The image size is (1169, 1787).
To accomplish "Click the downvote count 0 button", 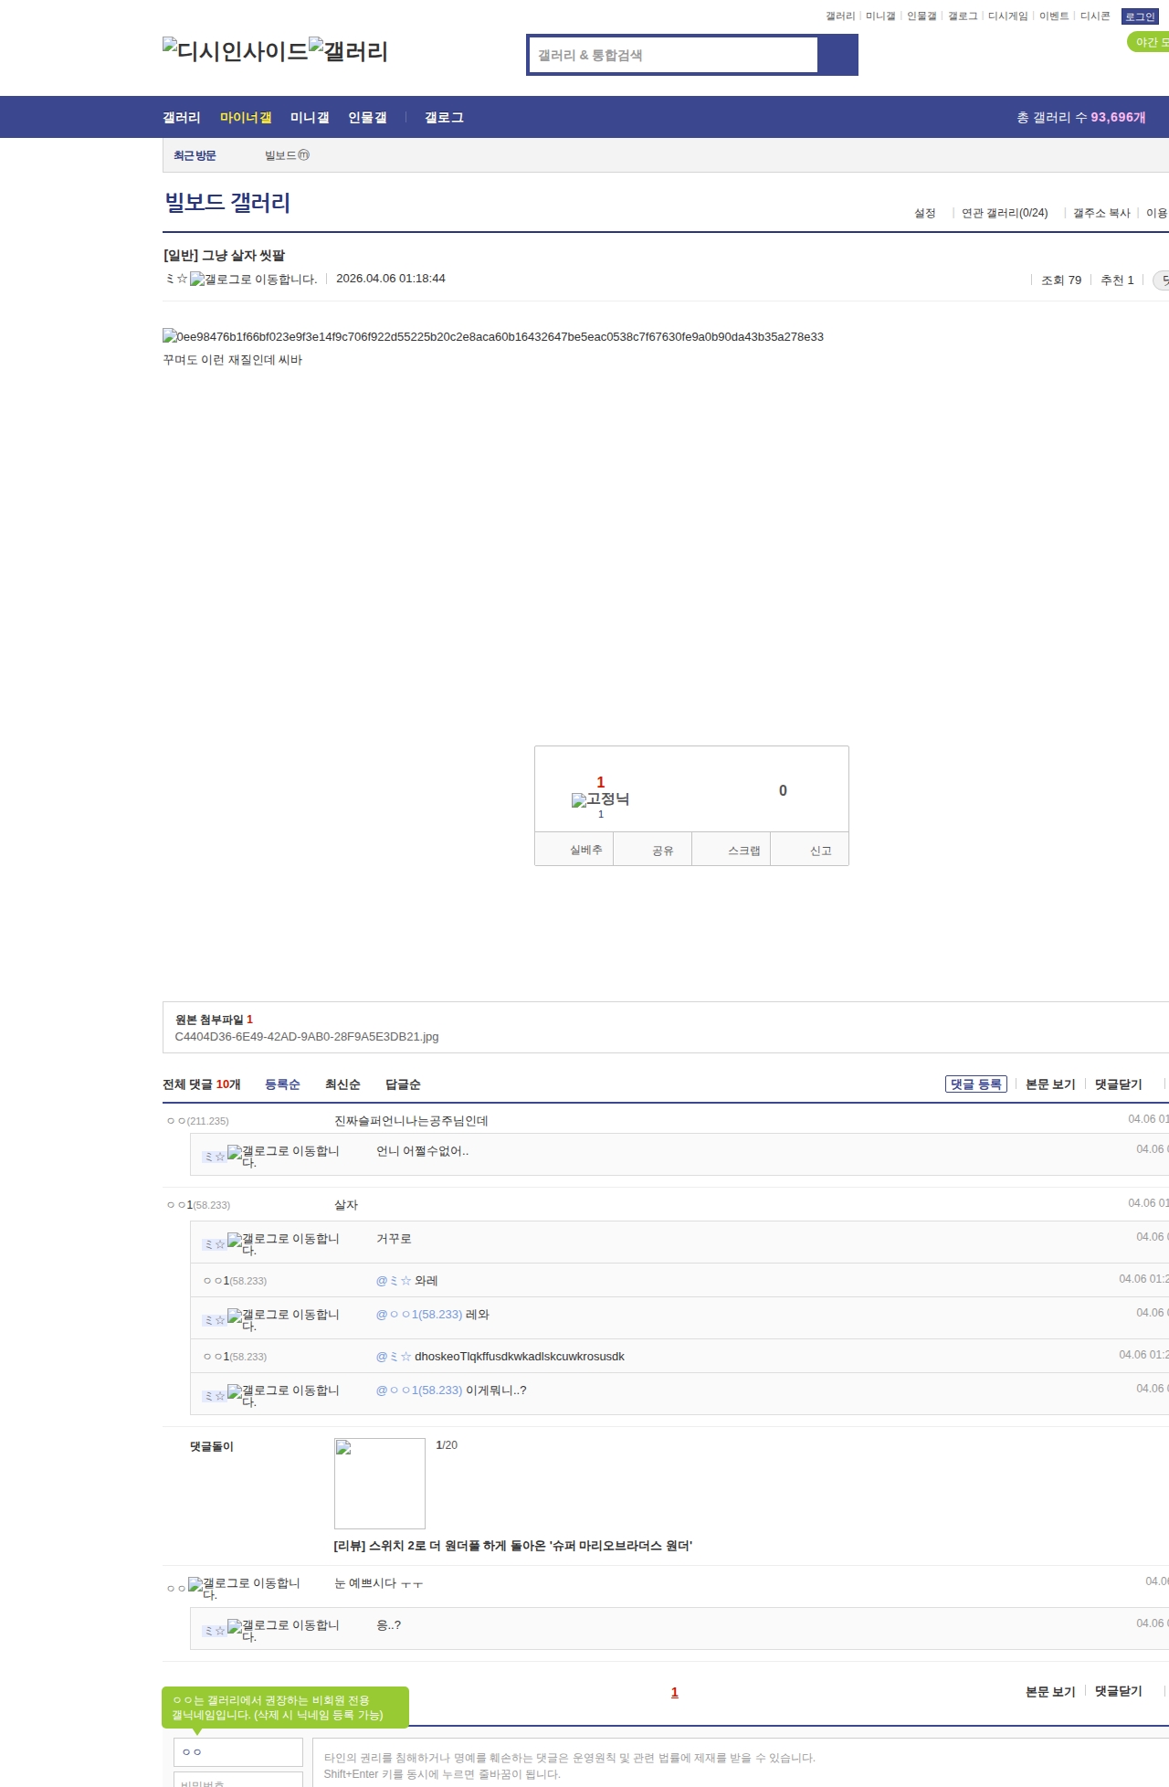I will (782, 790).
